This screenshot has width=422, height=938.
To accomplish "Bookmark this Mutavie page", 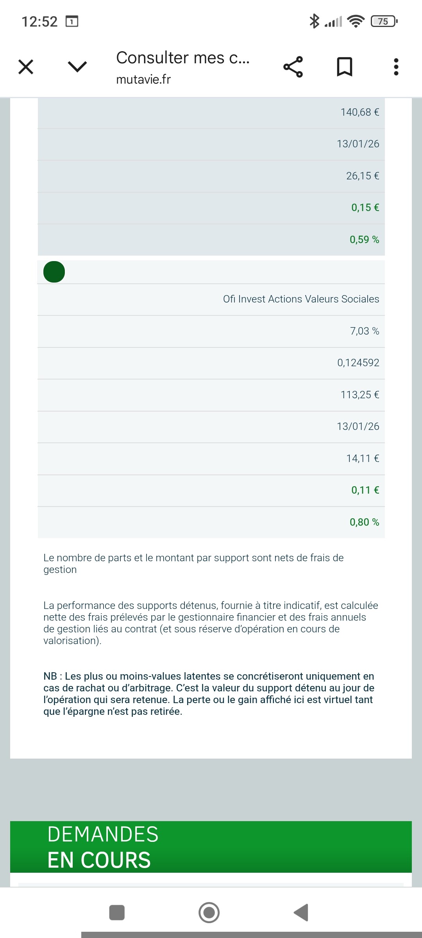I will pyautogui.click(x=344, y=67).
